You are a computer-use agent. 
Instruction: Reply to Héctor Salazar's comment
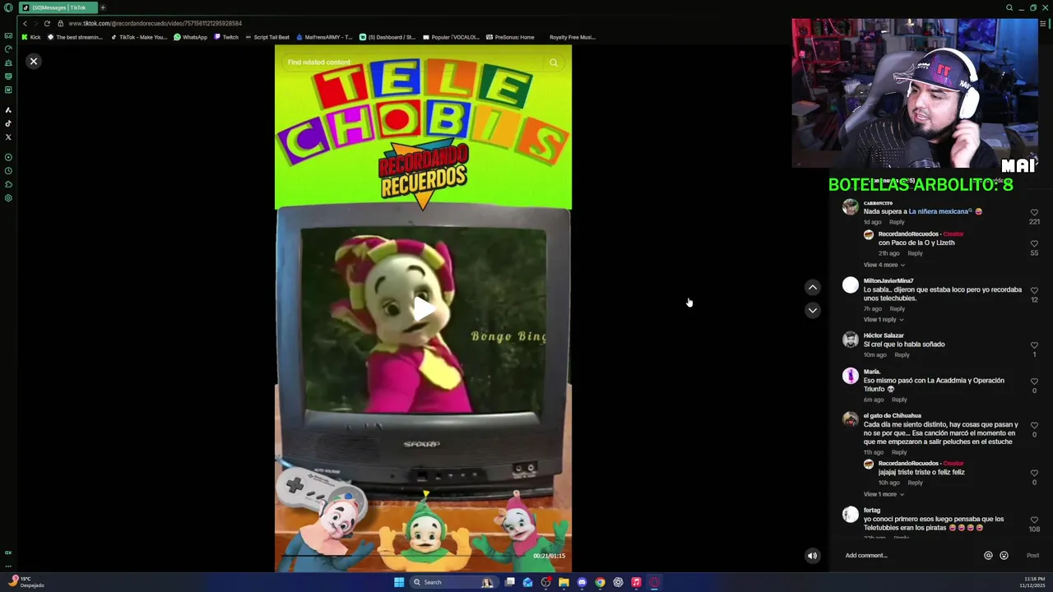902,355
